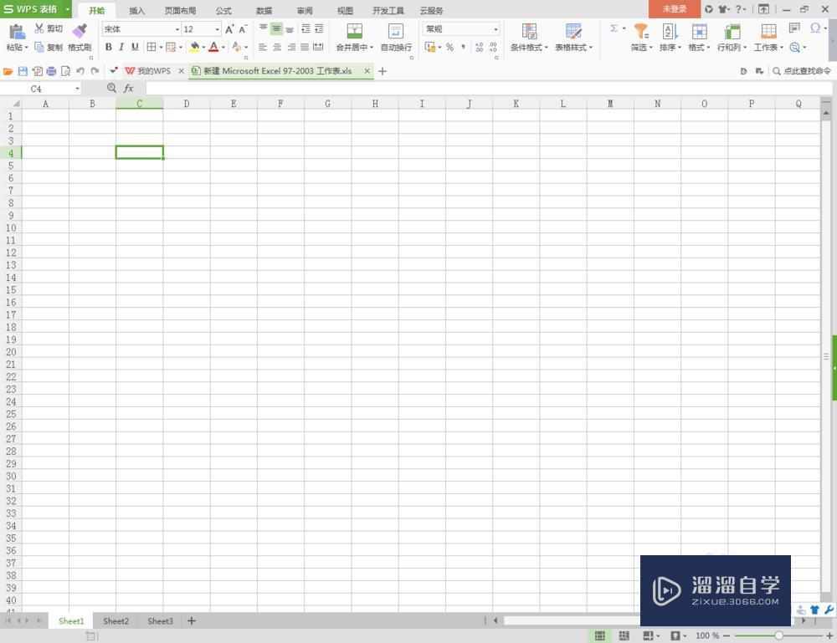Copy using the 复制 button

(49, 48)
